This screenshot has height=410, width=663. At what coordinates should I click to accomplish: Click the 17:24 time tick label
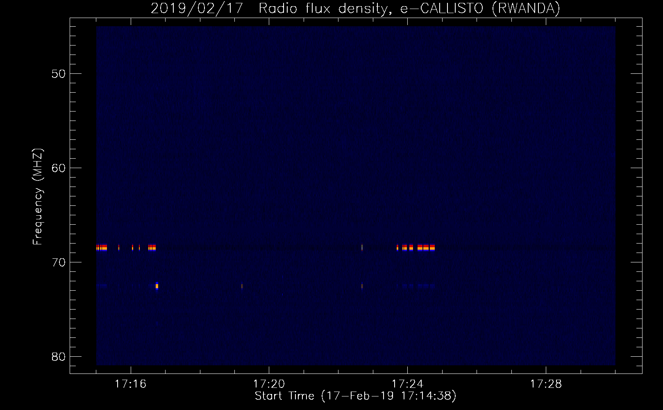(x=407, y=384)
